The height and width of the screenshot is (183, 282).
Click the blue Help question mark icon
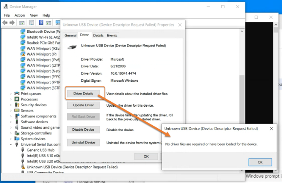(41, 22)
